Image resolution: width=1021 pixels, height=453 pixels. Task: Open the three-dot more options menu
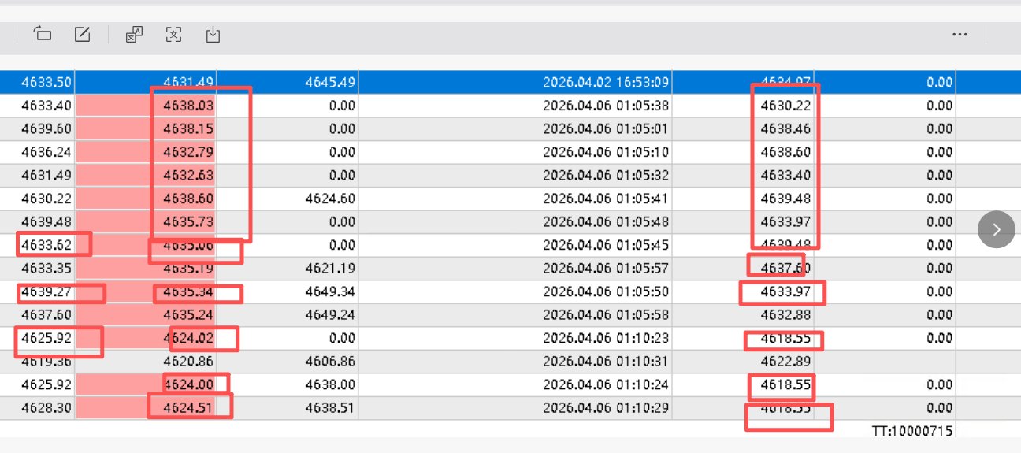tap(959, 34)
